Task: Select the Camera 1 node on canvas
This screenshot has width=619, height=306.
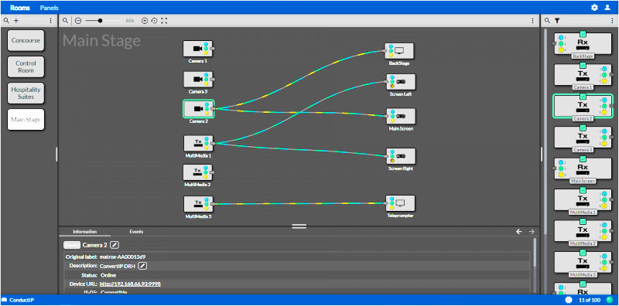Action: click(x=198, y=49)
